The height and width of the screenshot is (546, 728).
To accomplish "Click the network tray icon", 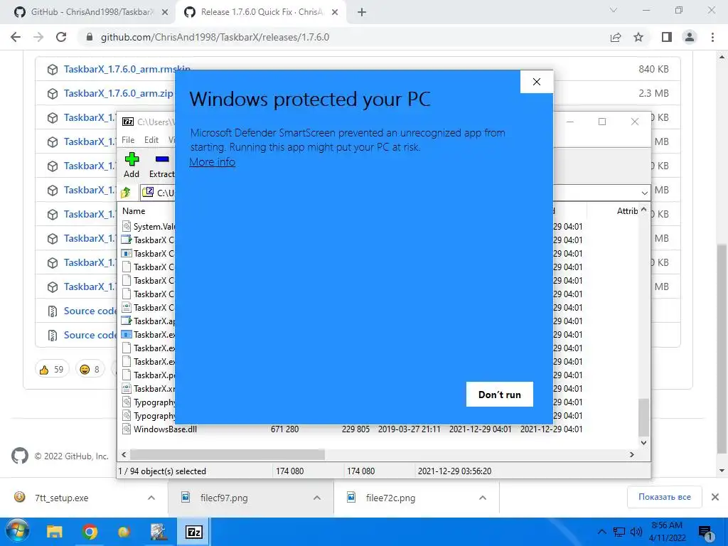I will [619, 532].
